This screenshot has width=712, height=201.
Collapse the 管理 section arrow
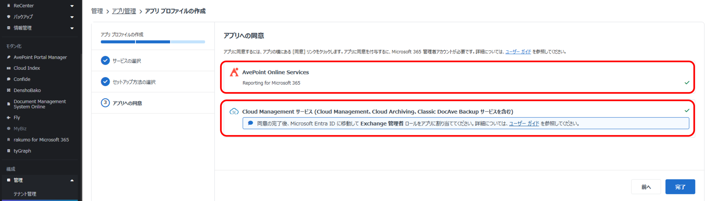(72, 180)
